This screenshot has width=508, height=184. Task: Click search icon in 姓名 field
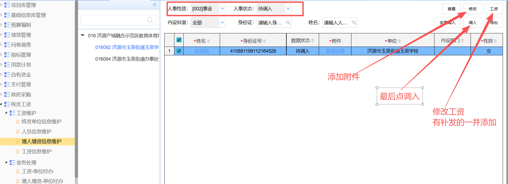pos(354,23)
